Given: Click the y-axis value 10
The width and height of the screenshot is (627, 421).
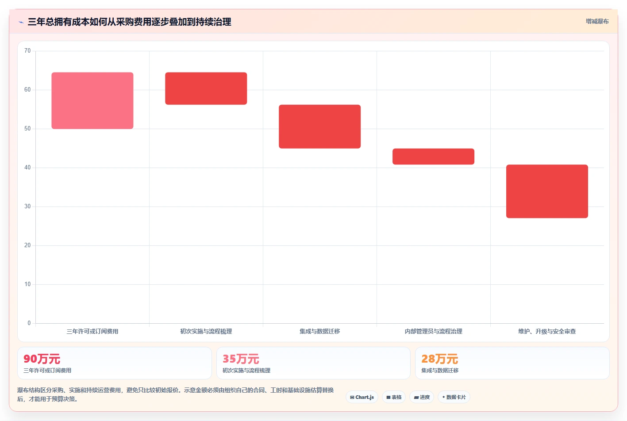Looking at the screenshot, I should (x=27, y=284).
